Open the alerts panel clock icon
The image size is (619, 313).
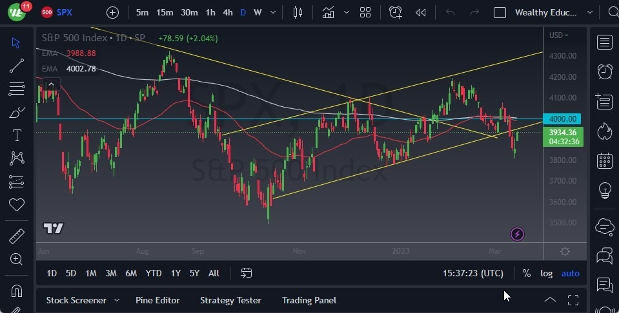604,72
